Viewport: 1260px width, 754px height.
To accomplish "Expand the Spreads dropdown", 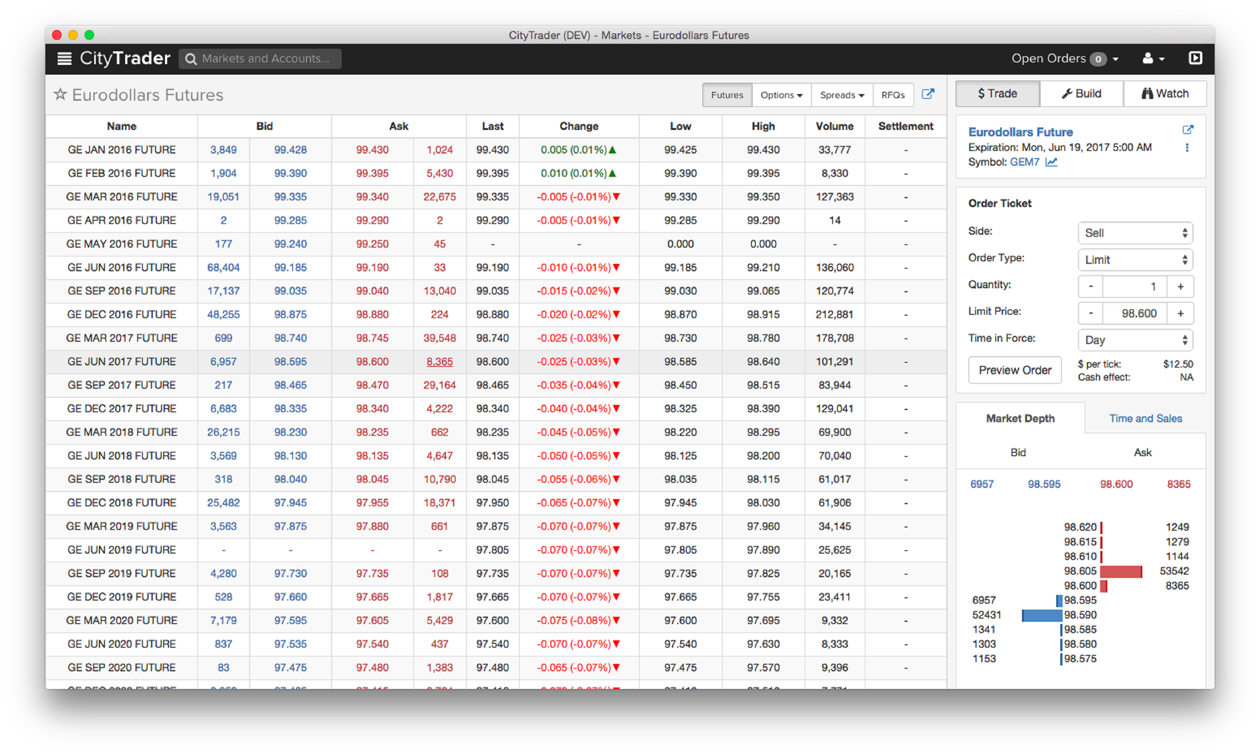I will [841, 95].
